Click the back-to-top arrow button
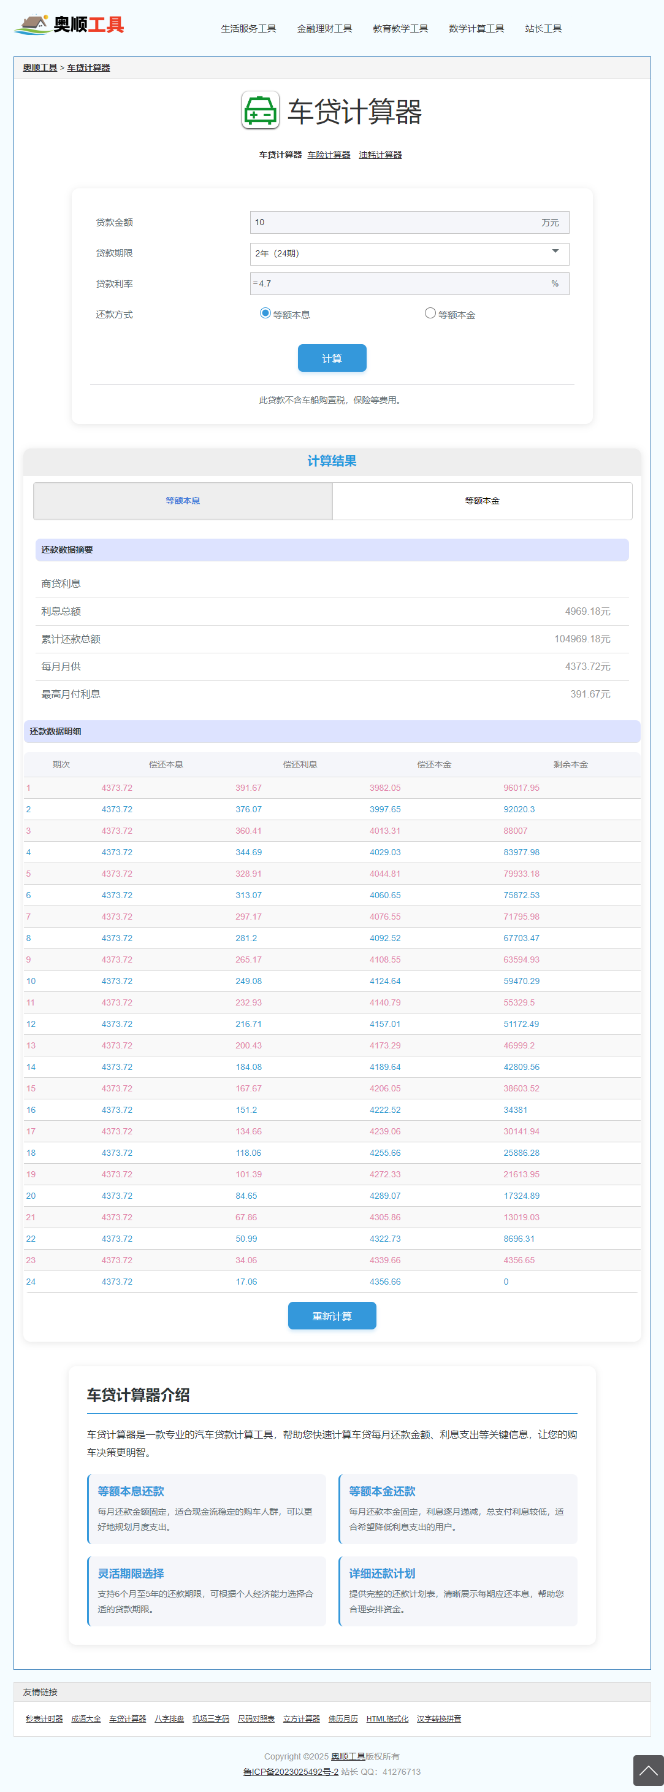 pos(647,1770)
